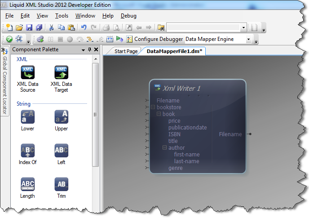Click the Configure Debugger button
This screenshot has height=218, width=309.
pos(154,39)
